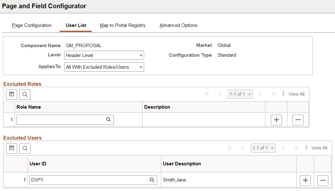The height and width of the screenshot is (191, 335).
Task: Go to last row in Excluded Users grid
Action: [296, 148]
